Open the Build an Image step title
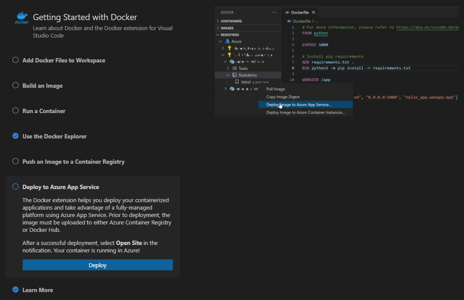Viewport: 464px width, 300px height. [43, 86]
